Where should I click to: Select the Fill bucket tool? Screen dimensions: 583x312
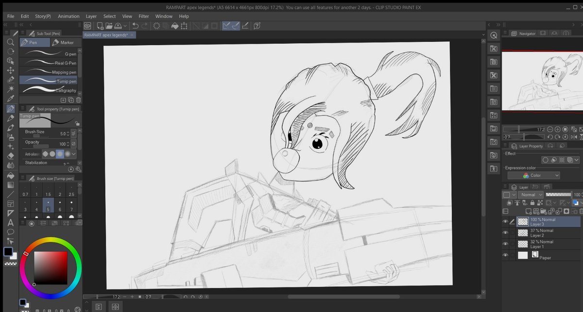click(10, 175)
